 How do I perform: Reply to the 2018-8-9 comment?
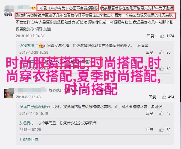(152, 97)
